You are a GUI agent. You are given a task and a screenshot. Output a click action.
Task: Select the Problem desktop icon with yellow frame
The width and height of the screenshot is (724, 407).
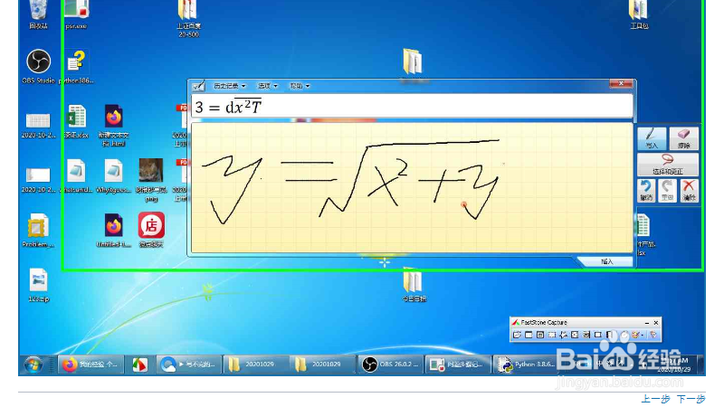(x=38, y=231)
